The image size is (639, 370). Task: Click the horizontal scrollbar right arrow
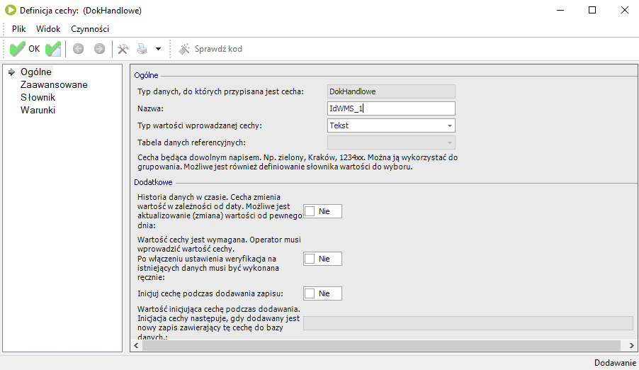pyautogui.click(x=631, y=345)
